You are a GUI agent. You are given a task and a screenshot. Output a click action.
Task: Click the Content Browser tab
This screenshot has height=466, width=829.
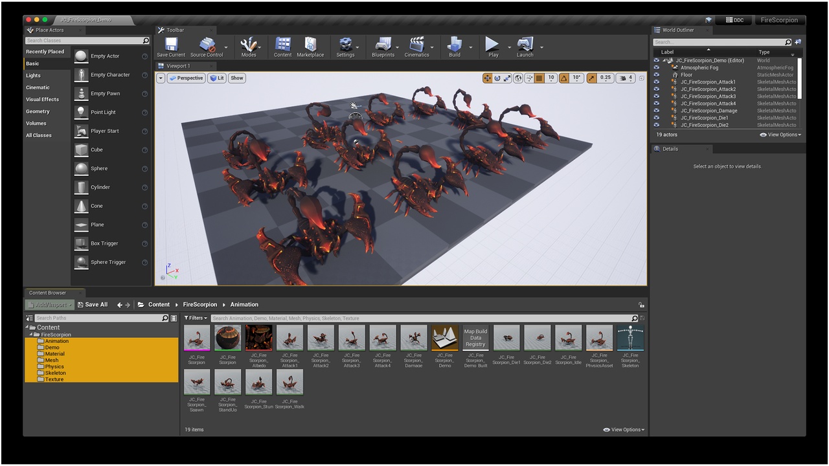tap(47, 293)
